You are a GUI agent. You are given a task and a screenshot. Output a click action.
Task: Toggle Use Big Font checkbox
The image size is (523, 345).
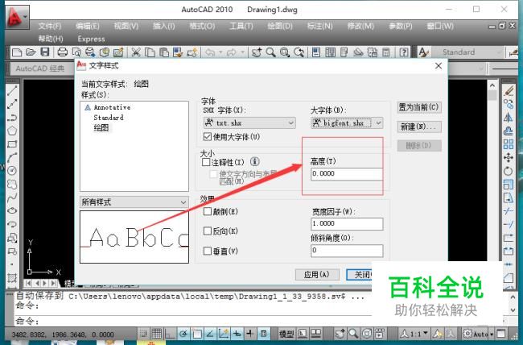tap(207, 136)
